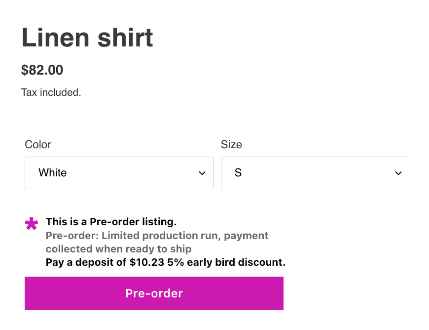Click the "Pre-order" label inside the button

(x=154, y=293)
